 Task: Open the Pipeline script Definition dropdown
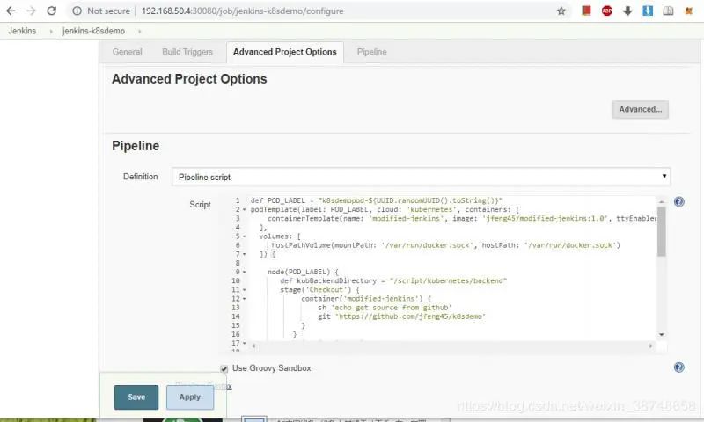421,177
